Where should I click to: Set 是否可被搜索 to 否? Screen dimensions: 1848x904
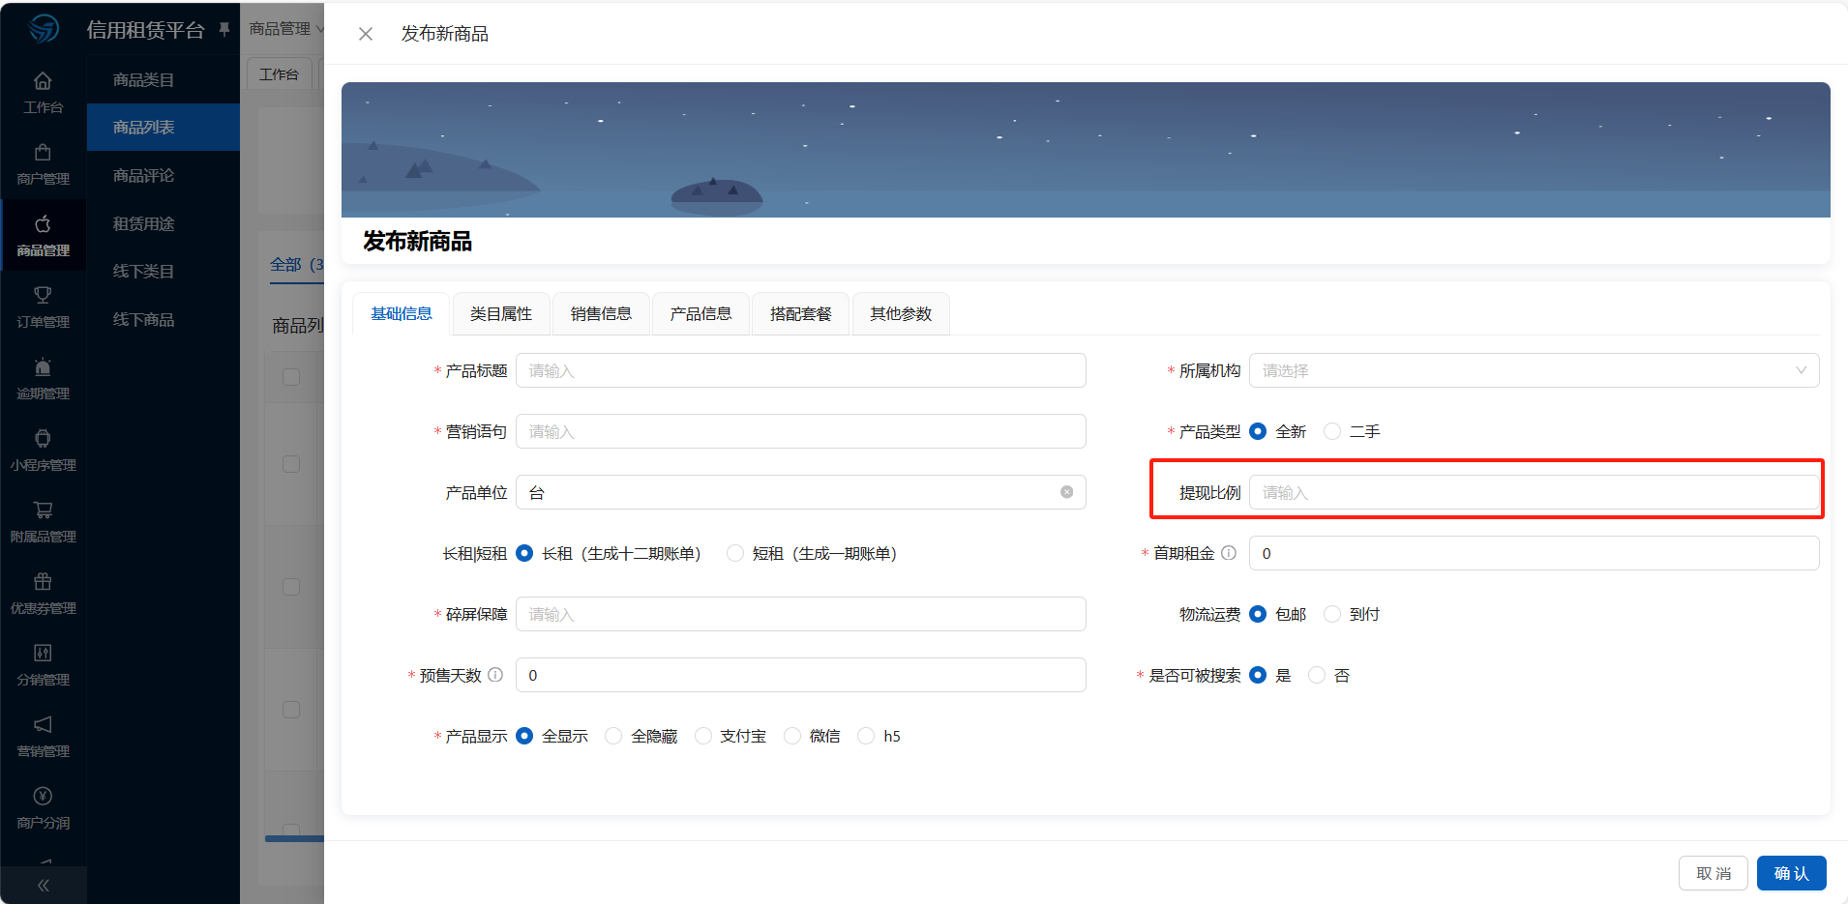pos(1317,675)
